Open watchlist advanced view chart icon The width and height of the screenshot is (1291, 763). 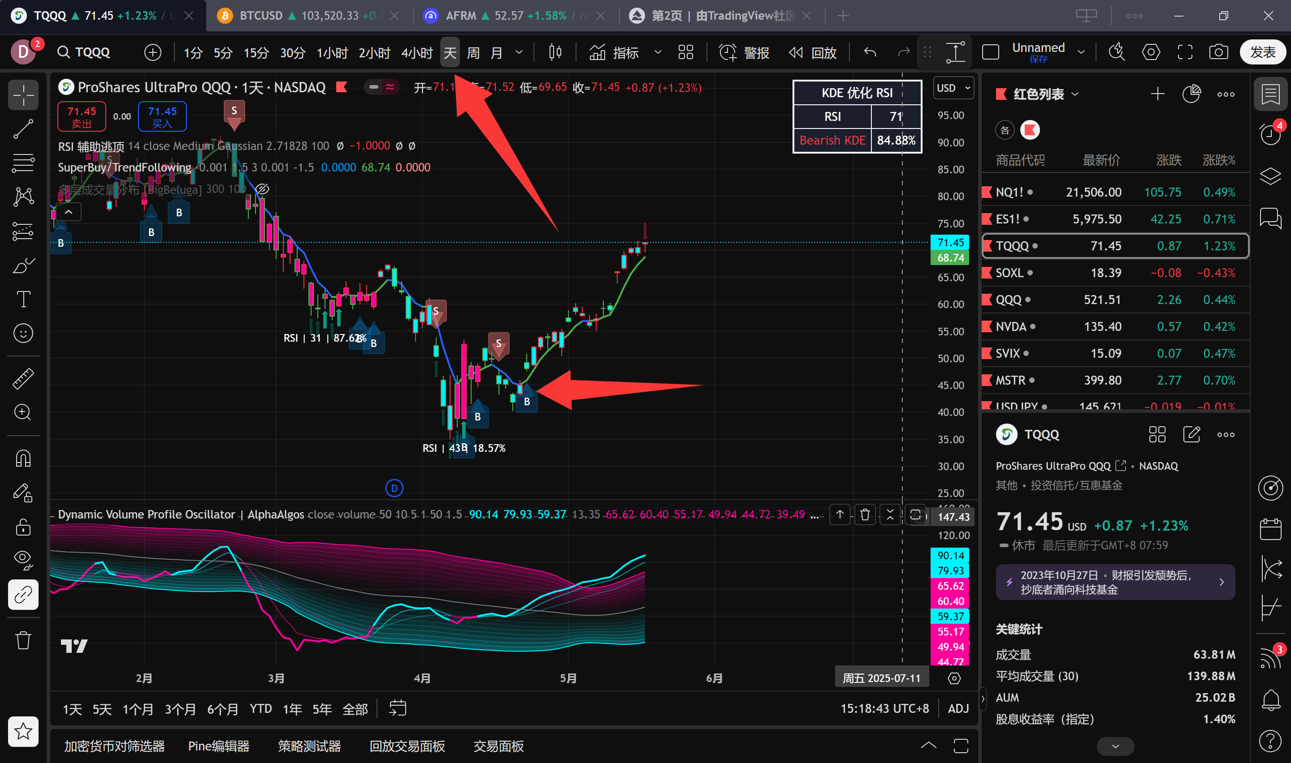coord(1191,94)
